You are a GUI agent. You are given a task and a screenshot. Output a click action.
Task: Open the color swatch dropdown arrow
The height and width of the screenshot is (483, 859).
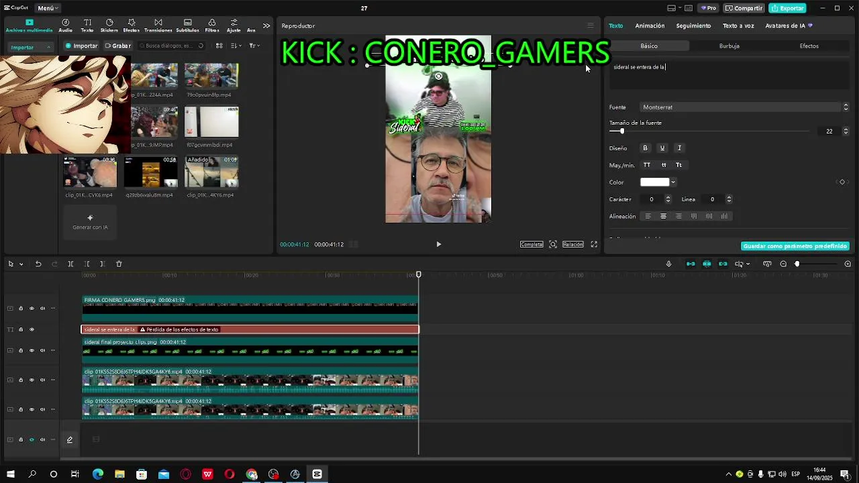[673, 182]
